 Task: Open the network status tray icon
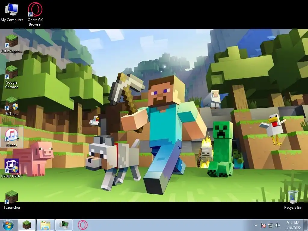[x=270, y=225]
